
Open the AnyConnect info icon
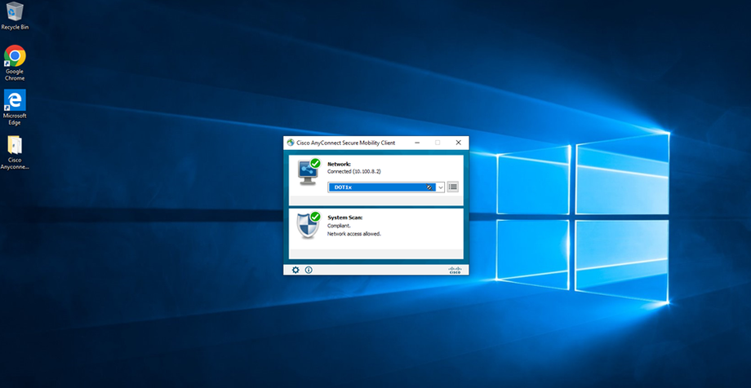309,270
